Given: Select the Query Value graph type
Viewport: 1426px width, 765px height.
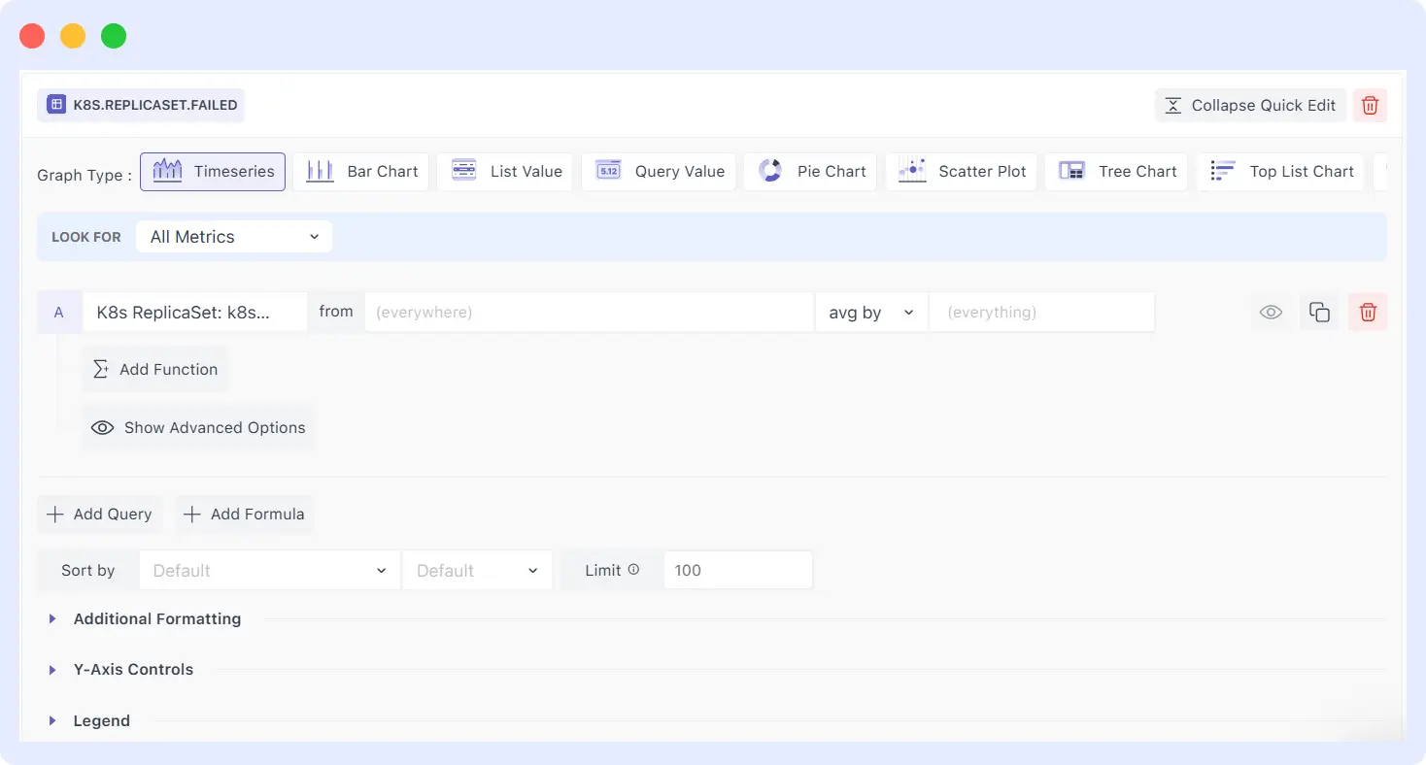Looking at the screenshot, I should [x=659, y=171].
